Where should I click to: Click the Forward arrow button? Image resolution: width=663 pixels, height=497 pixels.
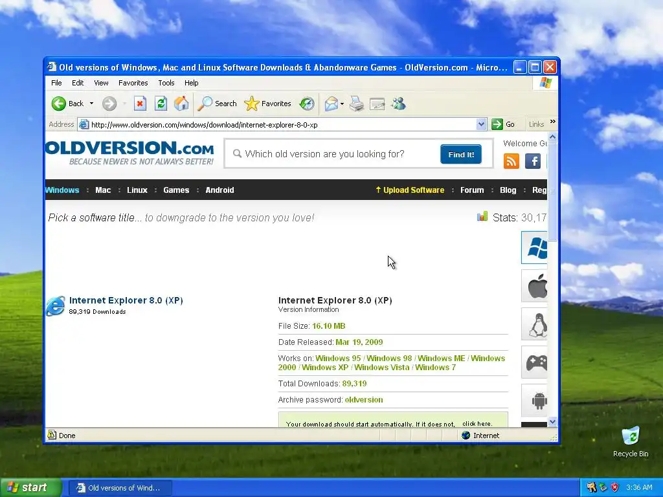pos(109,104)
